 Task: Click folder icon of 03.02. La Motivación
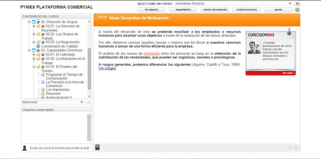pos(38,59)
